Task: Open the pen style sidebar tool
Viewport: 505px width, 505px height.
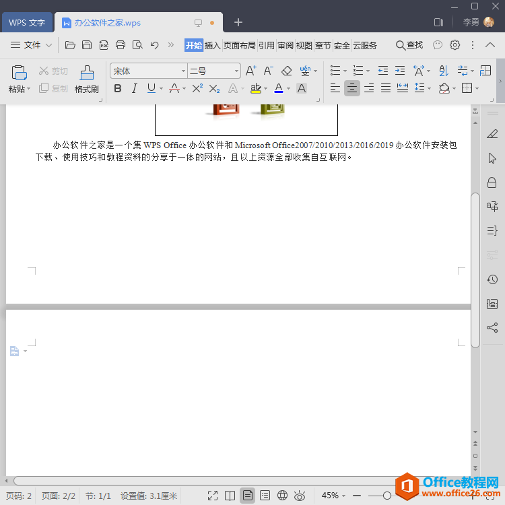Action: [492, 134]
